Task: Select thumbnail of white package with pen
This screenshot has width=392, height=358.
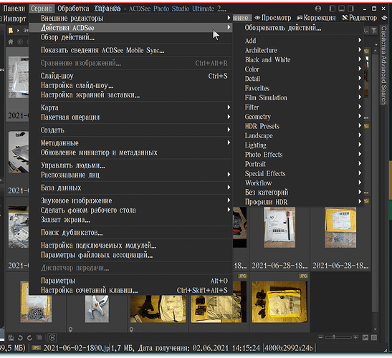Action: click(279, 228)
